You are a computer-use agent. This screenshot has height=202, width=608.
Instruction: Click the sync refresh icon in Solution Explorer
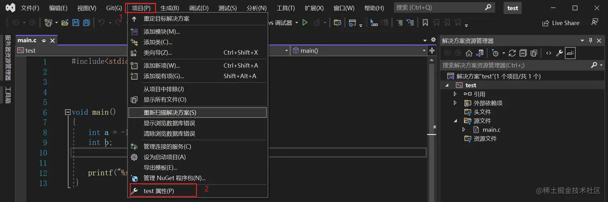tap(512, 53)
